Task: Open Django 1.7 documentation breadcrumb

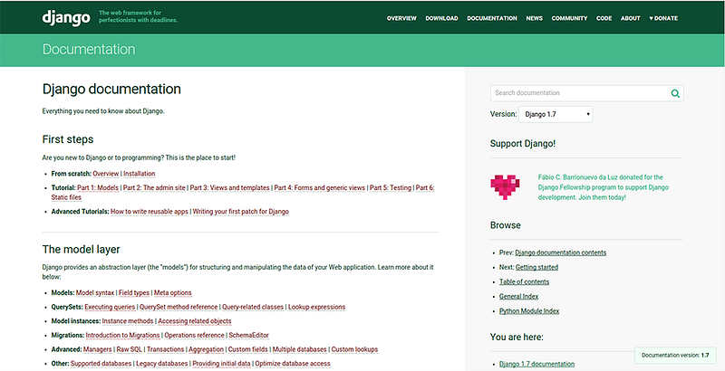Action: 536,364
